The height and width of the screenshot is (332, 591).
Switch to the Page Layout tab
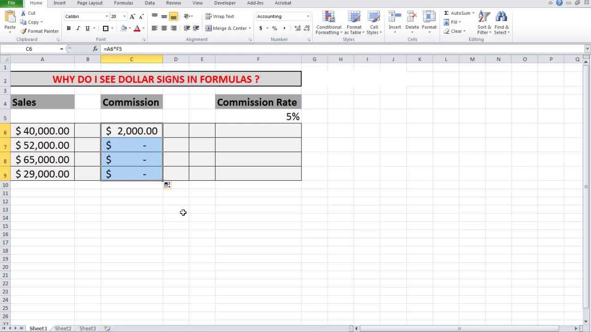point(90,3)
